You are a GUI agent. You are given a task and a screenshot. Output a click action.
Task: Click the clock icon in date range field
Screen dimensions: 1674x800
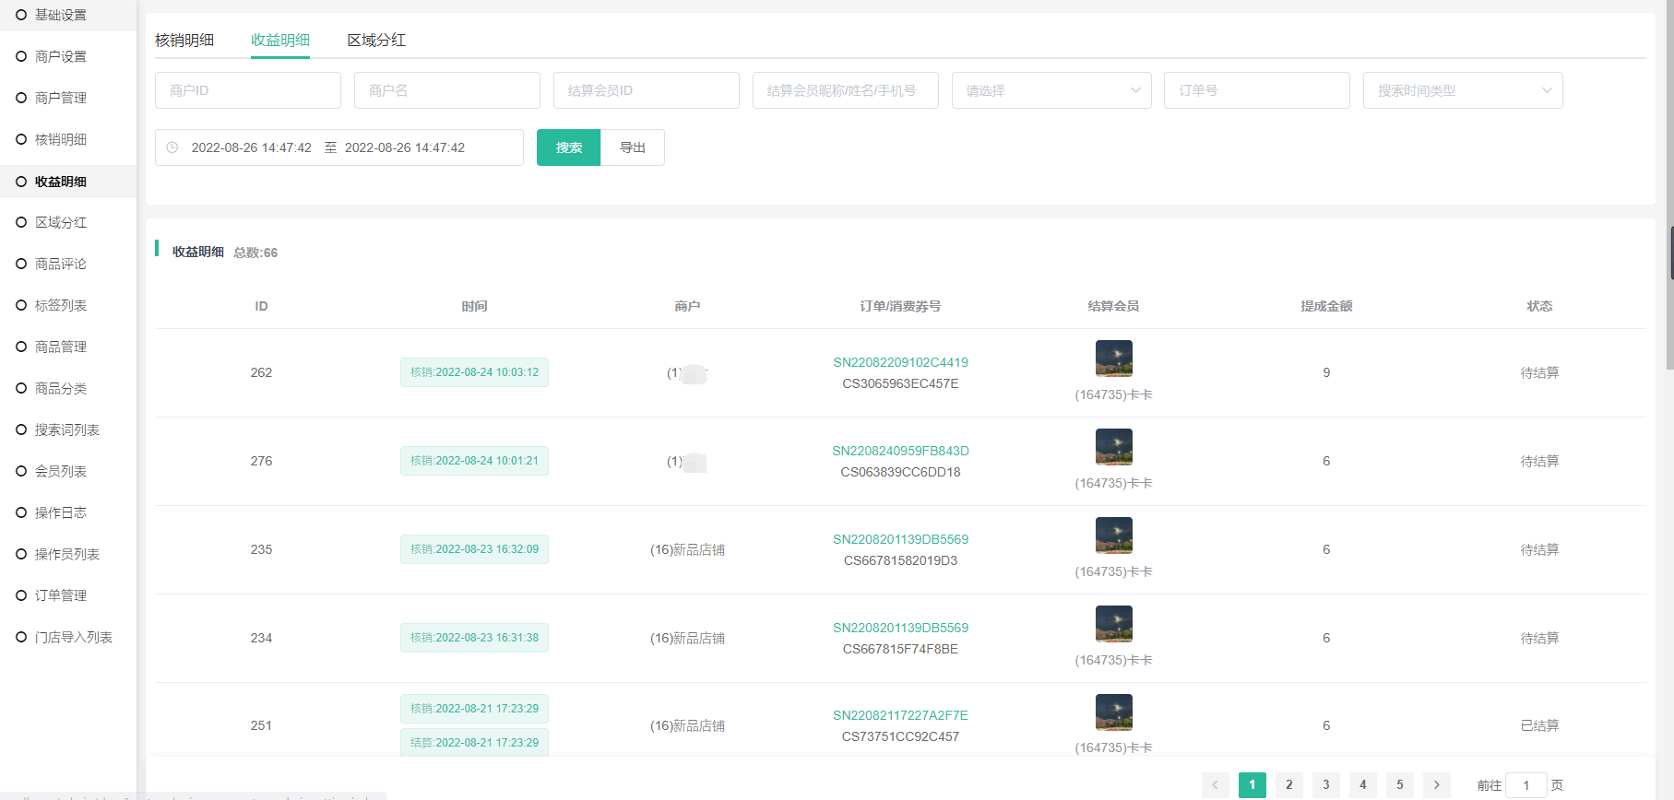tap(172, 147)
